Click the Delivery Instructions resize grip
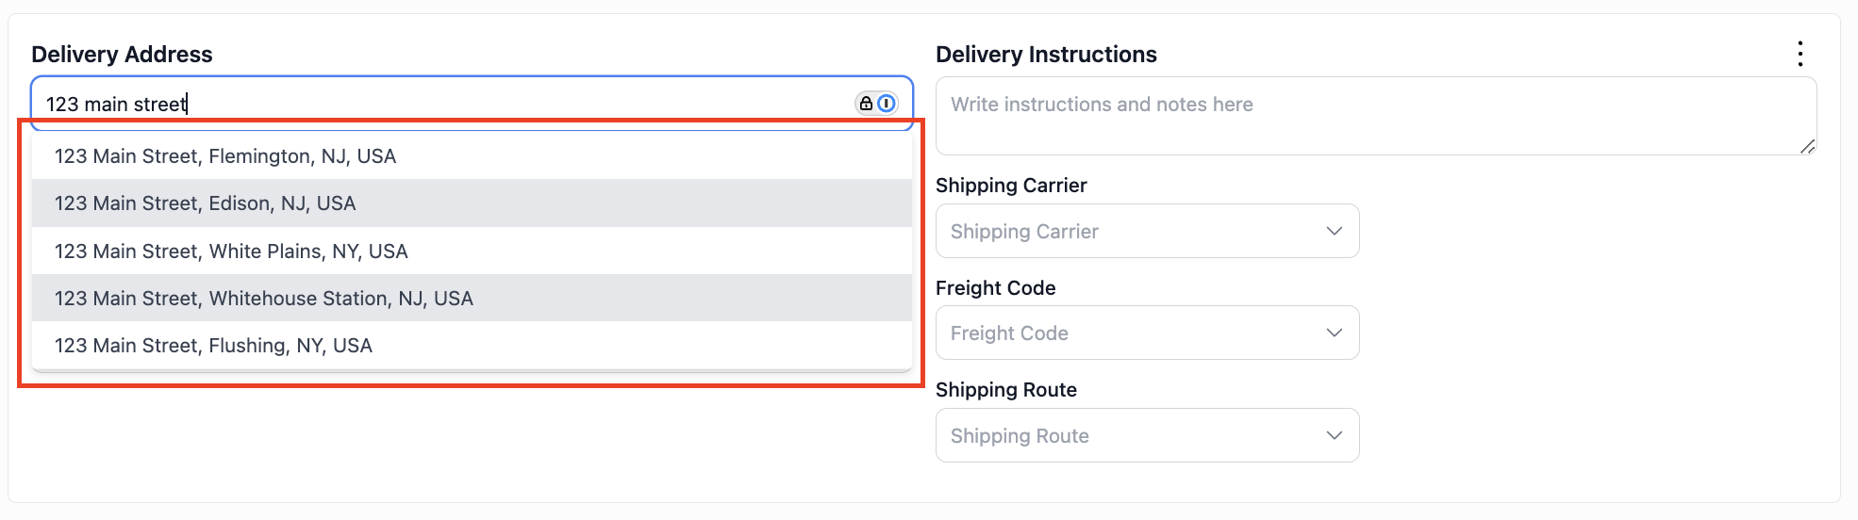The image size is (1858, 520). pos(1807,146)
